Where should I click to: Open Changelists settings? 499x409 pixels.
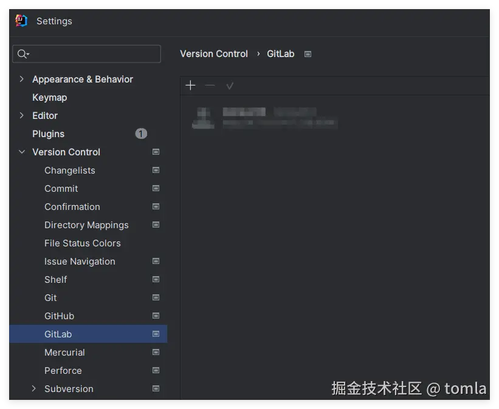70,171
